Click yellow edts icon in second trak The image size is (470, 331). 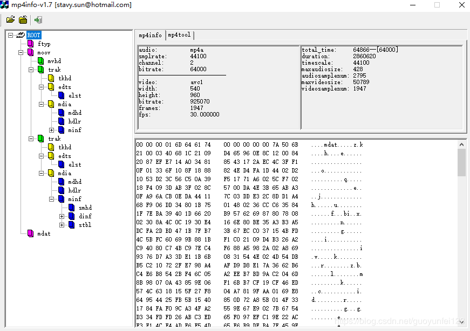51,156
